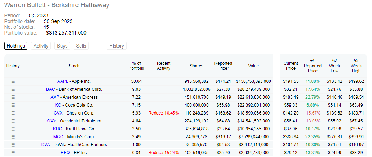Select the portfolio date 30 Sep 2023
The height and width of the screenshot is (157, 372).
click(x=58, y=21)
